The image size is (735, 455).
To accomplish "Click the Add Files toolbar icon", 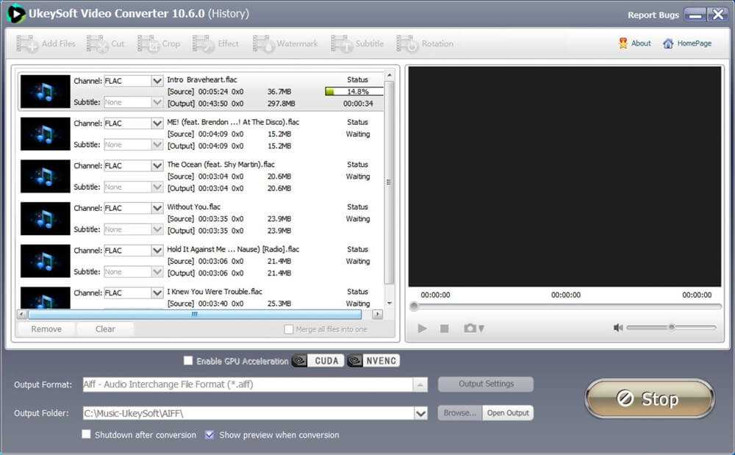I will (28, 44).
